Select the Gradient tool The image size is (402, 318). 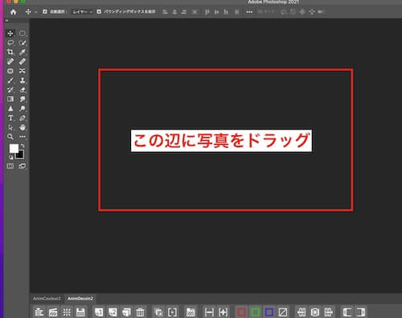[x=10, y=99]
